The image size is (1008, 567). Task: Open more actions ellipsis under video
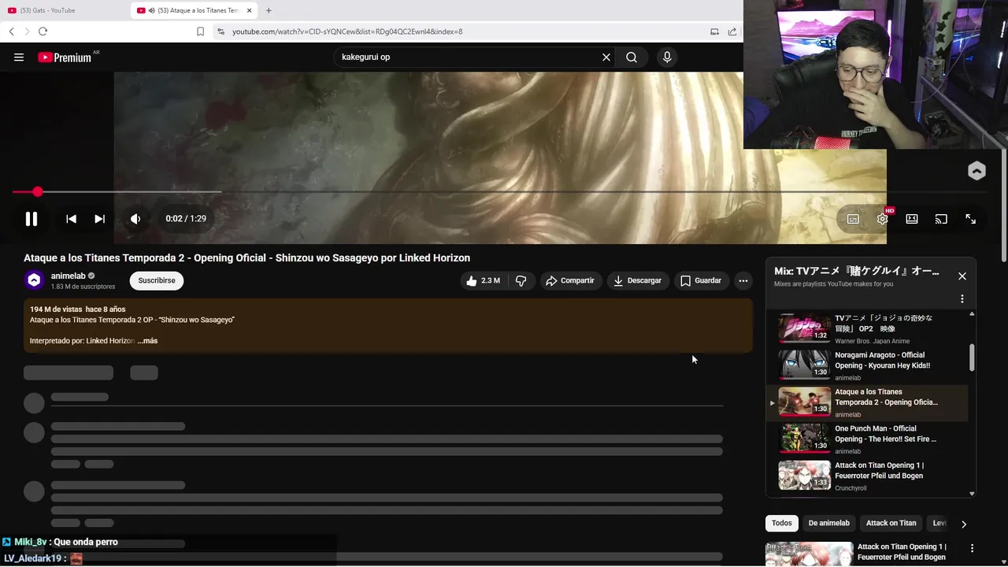pos(743,280)
